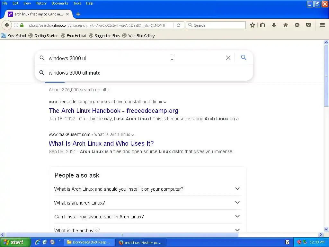329x247 pixels.
Task: Expand dropdown arrow next to freecodecamp URL
Action: [x=165, y=102]
